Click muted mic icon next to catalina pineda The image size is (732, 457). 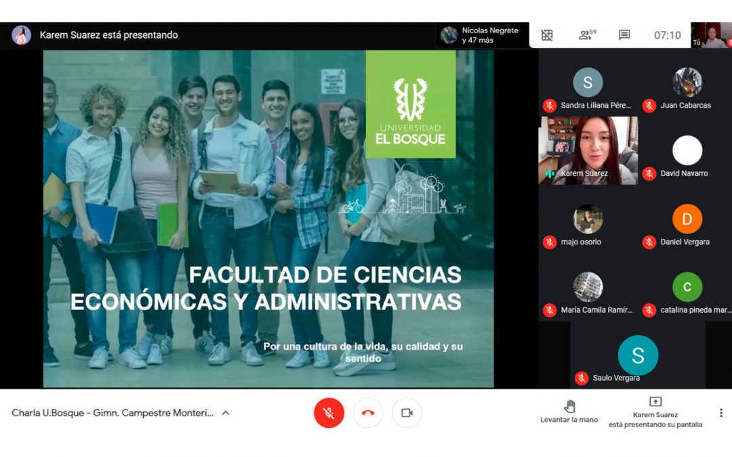point(649,311)
